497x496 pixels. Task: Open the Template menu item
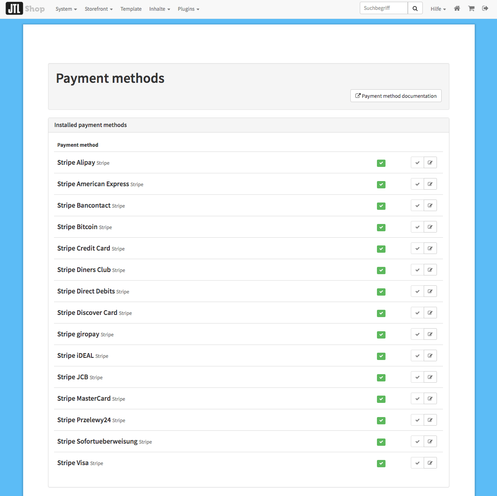[131, 9]
